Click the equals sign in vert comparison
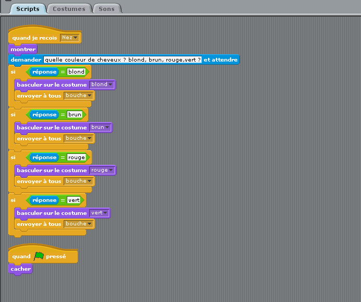Viewport: 361px width, 302px height. pyautogui.click(x=63, y=200)
